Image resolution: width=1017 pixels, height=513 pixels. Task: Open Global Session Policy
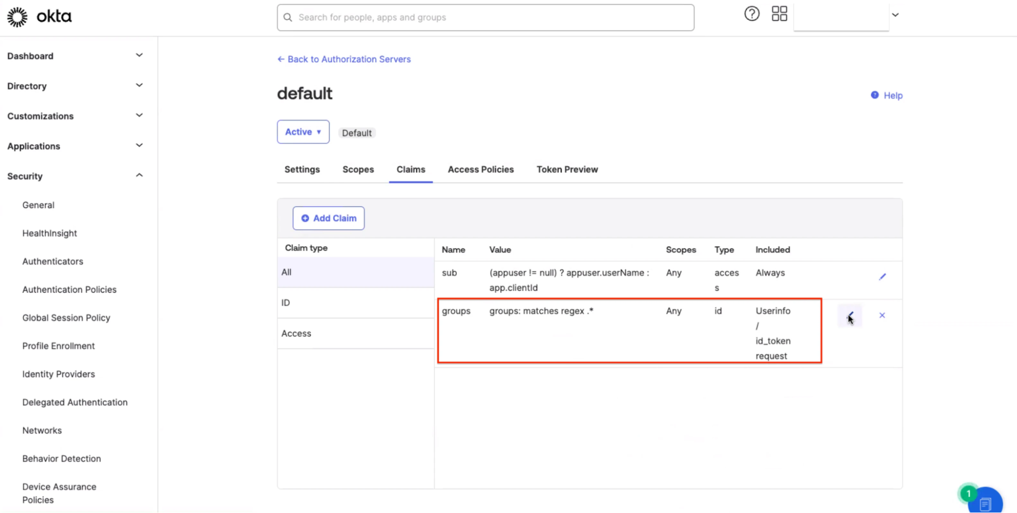click(x=66, y=318)
